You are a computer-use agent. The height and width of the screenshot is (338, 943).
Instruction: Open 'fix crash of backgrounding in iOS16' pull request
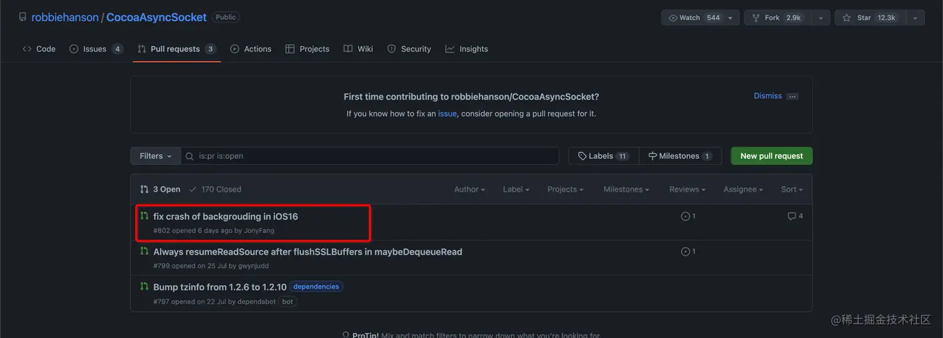click(x=226, y=217)
